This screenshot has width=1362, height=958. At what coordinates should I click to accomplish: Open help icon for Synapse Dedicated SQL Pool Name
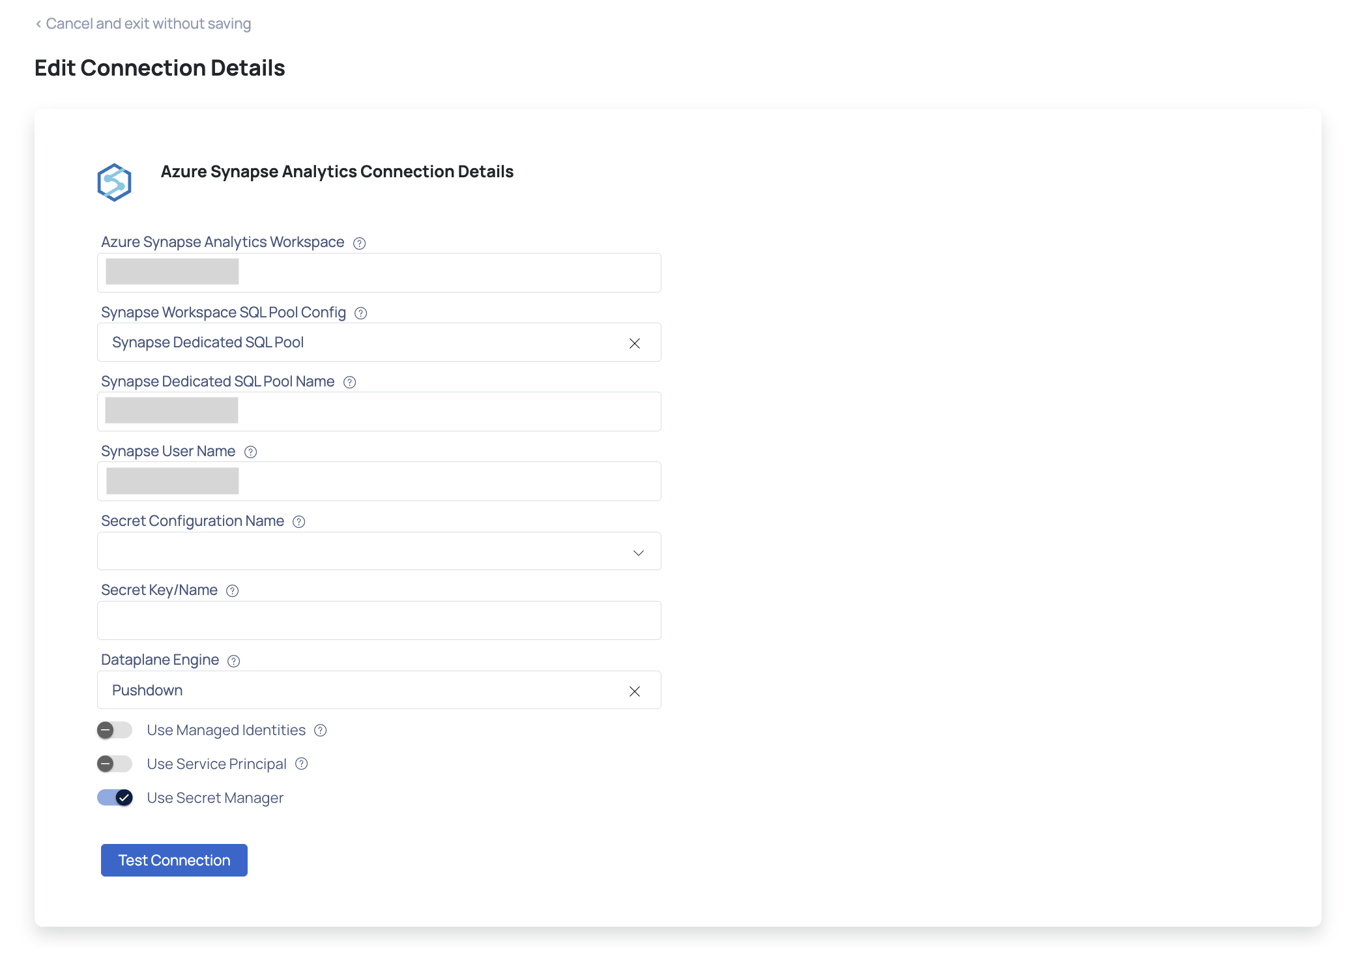(x=350, y=383)
